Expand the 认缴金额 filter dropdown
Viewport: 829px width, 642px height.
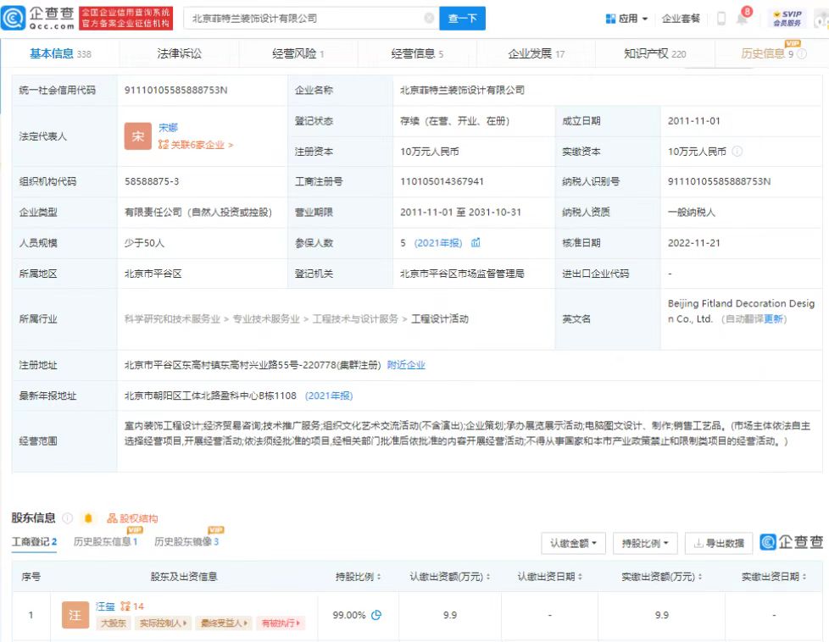(573, 543)
